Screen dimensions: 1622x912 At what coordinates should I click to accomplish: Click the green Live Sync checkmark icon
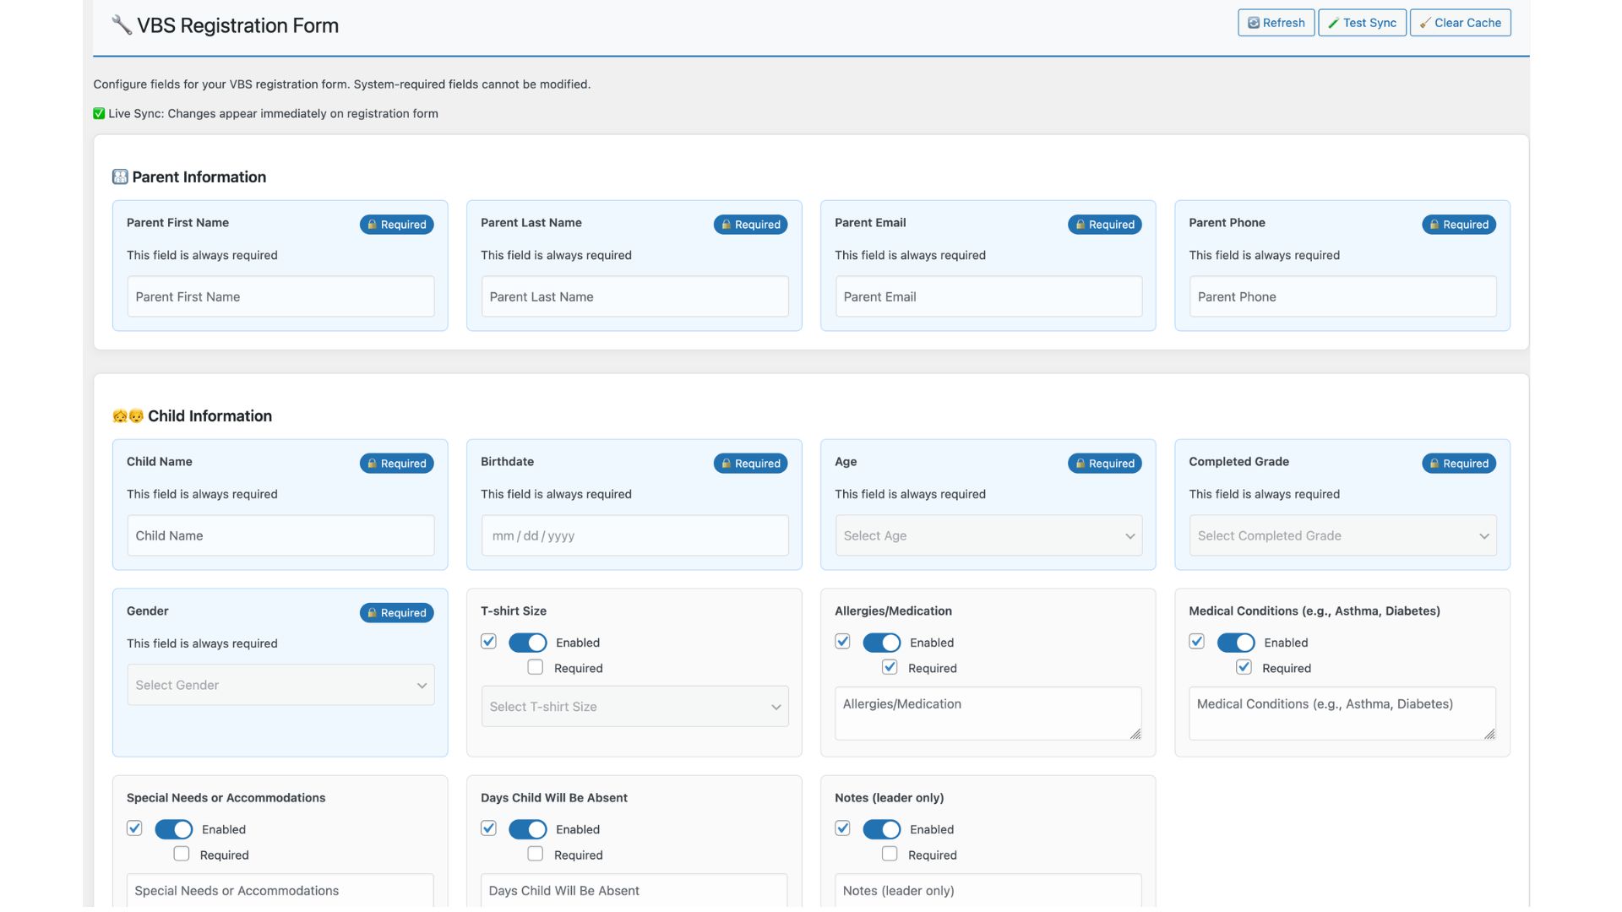(99, 113)
